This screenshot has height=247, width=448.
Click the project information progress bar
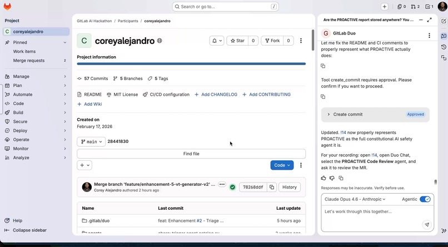click(191, 64)
